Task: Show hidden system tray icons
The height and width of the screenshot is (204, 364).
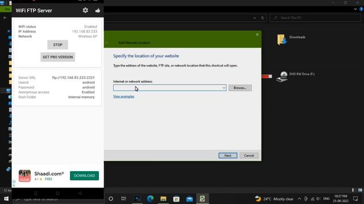Action: coord(299,199)
